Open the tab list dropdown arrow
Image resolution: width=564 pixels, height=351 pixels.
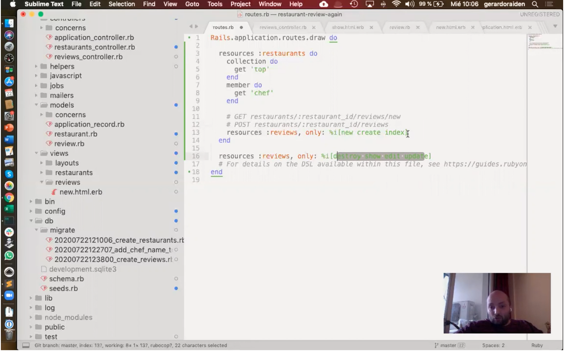pyautogui.click(x=555, y=26)
